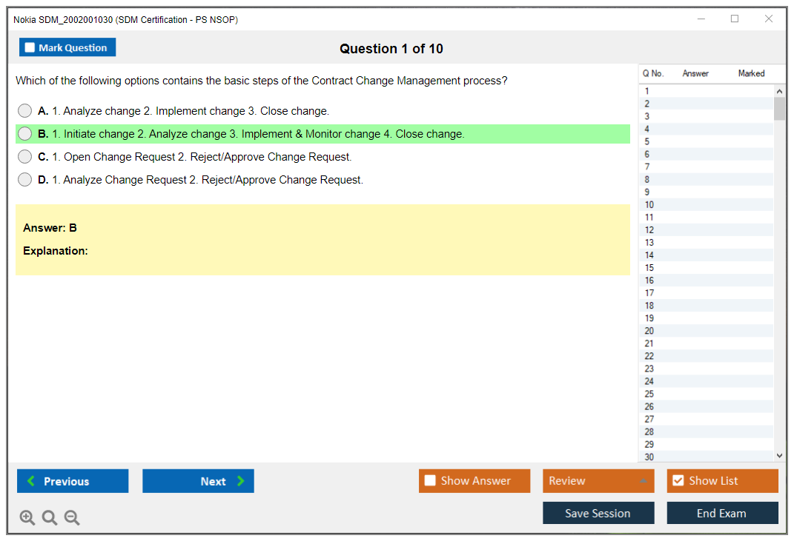Screen dimensions: 797x544
Task: Go to the Previous question
Action: point(73,481)
